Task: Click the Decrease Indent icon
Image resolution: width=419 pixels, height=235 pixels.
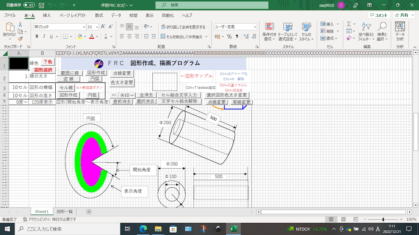Action: 146,36
